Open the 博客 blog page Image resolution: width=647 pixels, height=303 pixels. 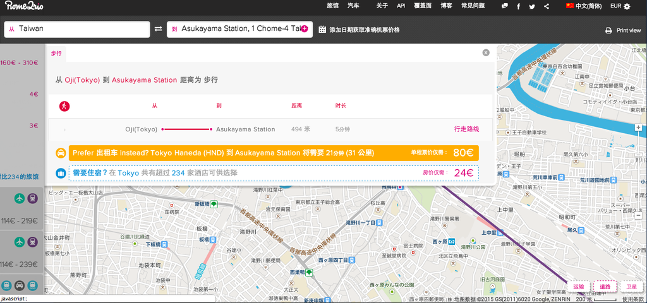click(446, 6)
